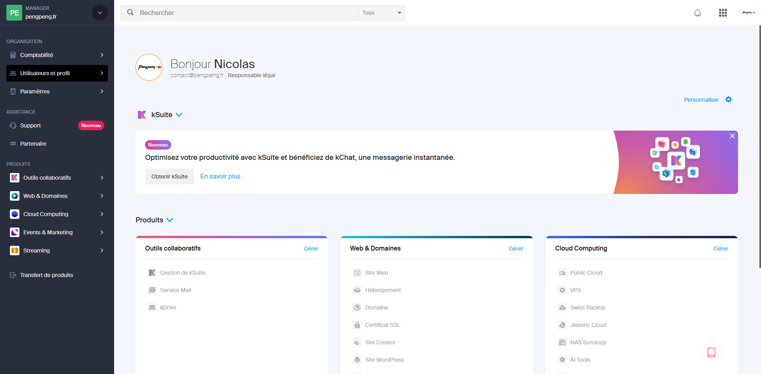This screenshot has width=761, height=374.
Task: Expand the Streaming submenu arrow
Action: (102, 251)
